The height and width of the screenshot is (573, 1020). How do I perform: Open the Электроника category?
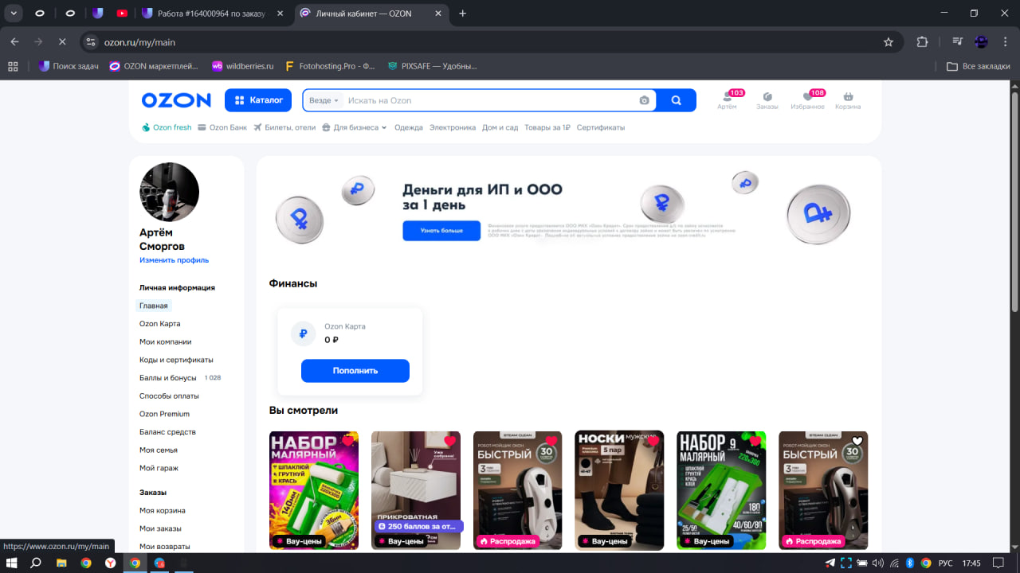[x=453, y=127]
